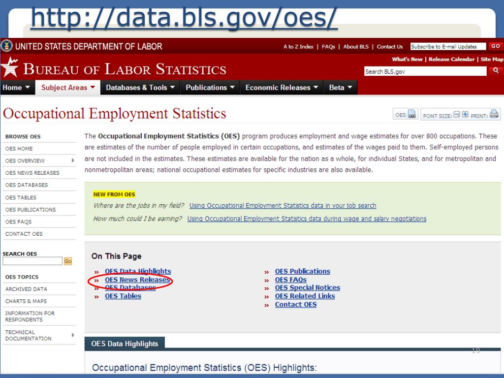The image size is (504, 378).
Task: Click the Subscribe to E-mail Updates field
Action: click(448, 46)
